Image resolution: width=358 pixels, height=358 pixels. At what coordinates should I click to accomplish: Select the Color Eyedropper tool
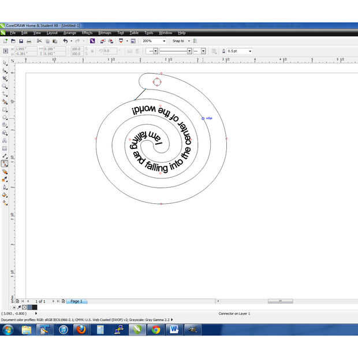[5, 180]
